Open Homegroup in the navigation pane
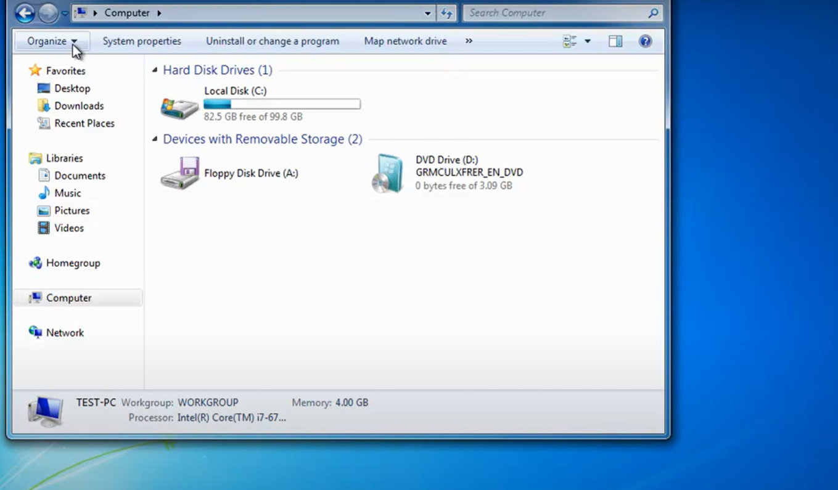838x490 pixels. coord(73,263)
